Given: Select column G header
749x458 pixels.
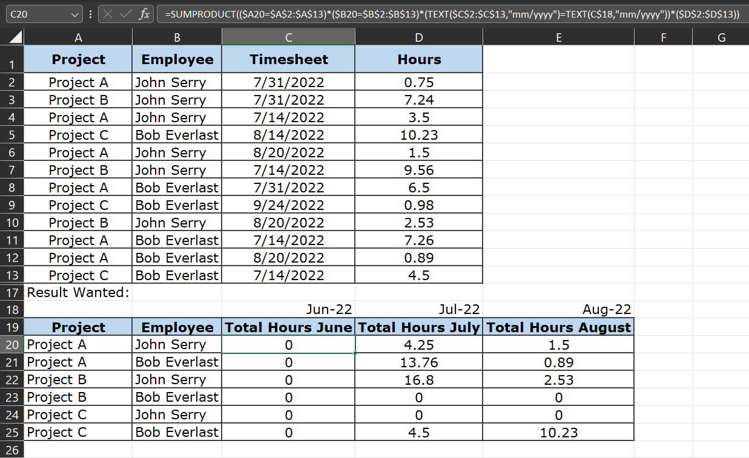Looking at the screenshot, I should (x=721, y=38).
